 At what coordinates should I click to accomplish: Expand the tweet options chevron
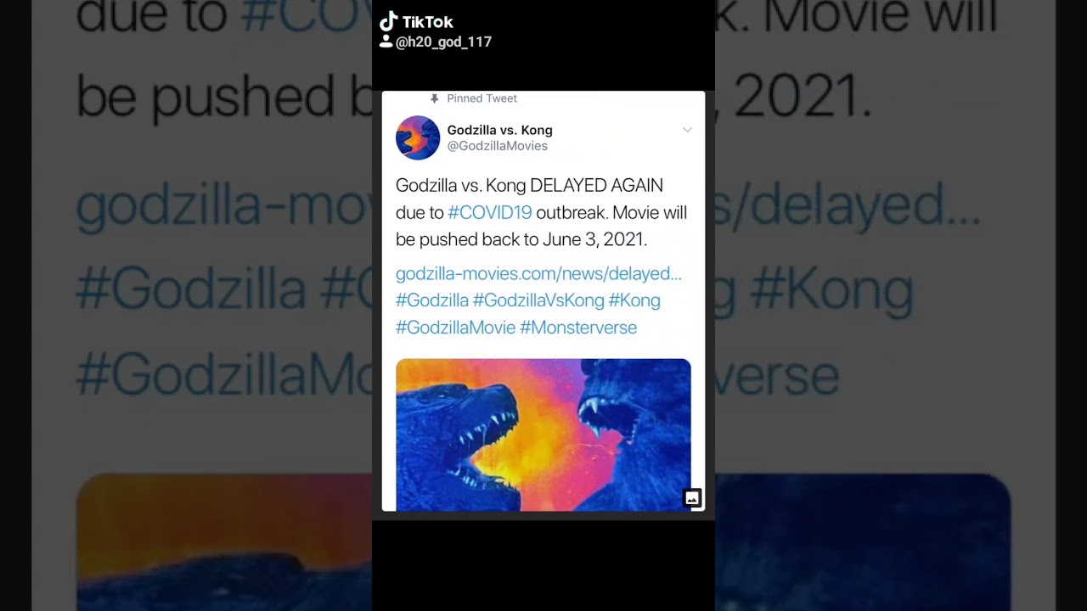pyautogui.click(x=687, y=130)
